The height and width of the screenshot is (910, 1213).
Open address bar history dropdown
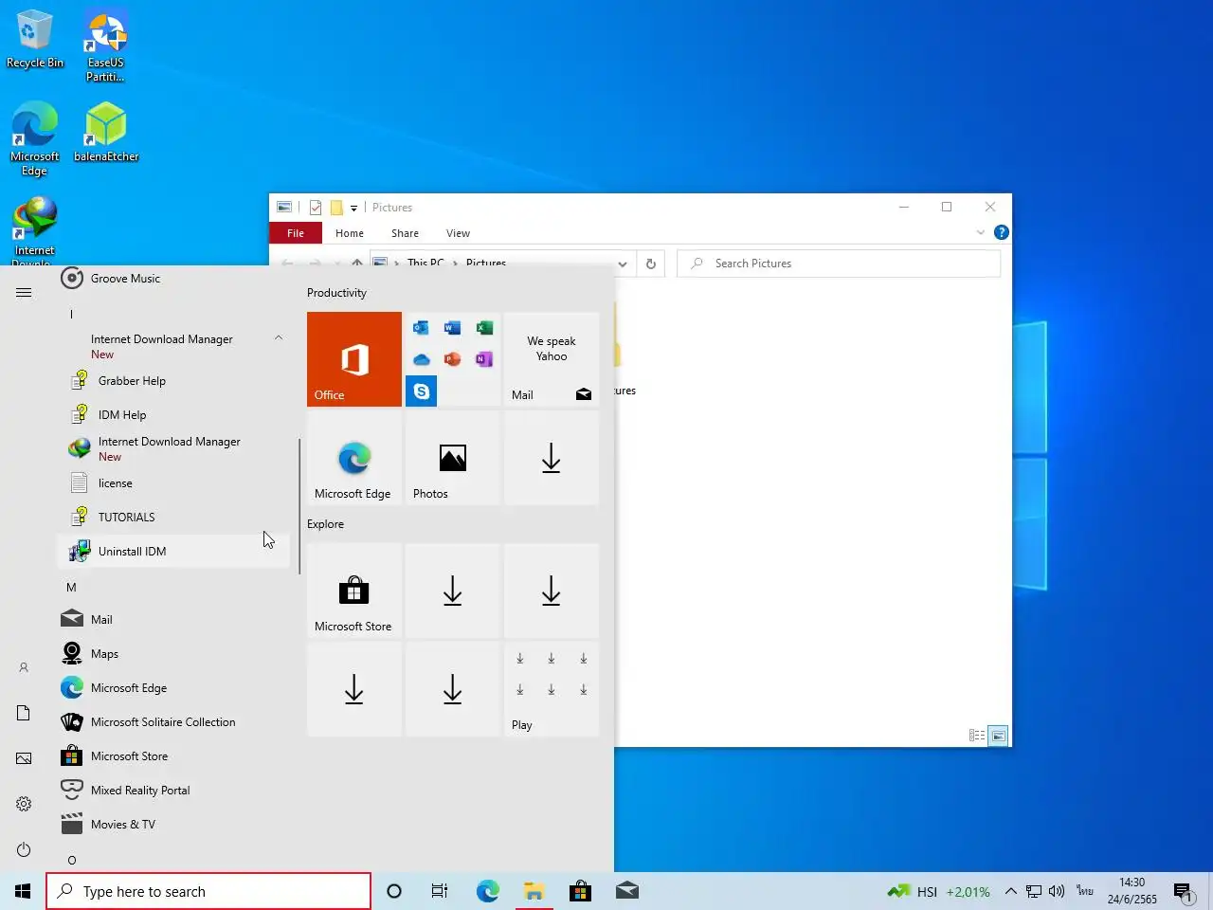point(623,264)
